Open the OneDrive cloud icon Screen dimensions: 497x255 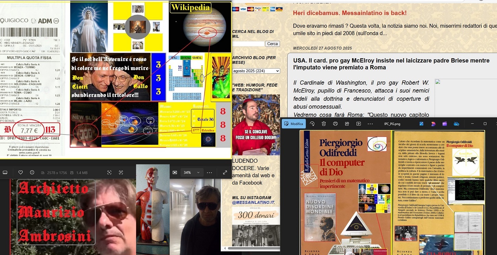click(x=456, y=124)
